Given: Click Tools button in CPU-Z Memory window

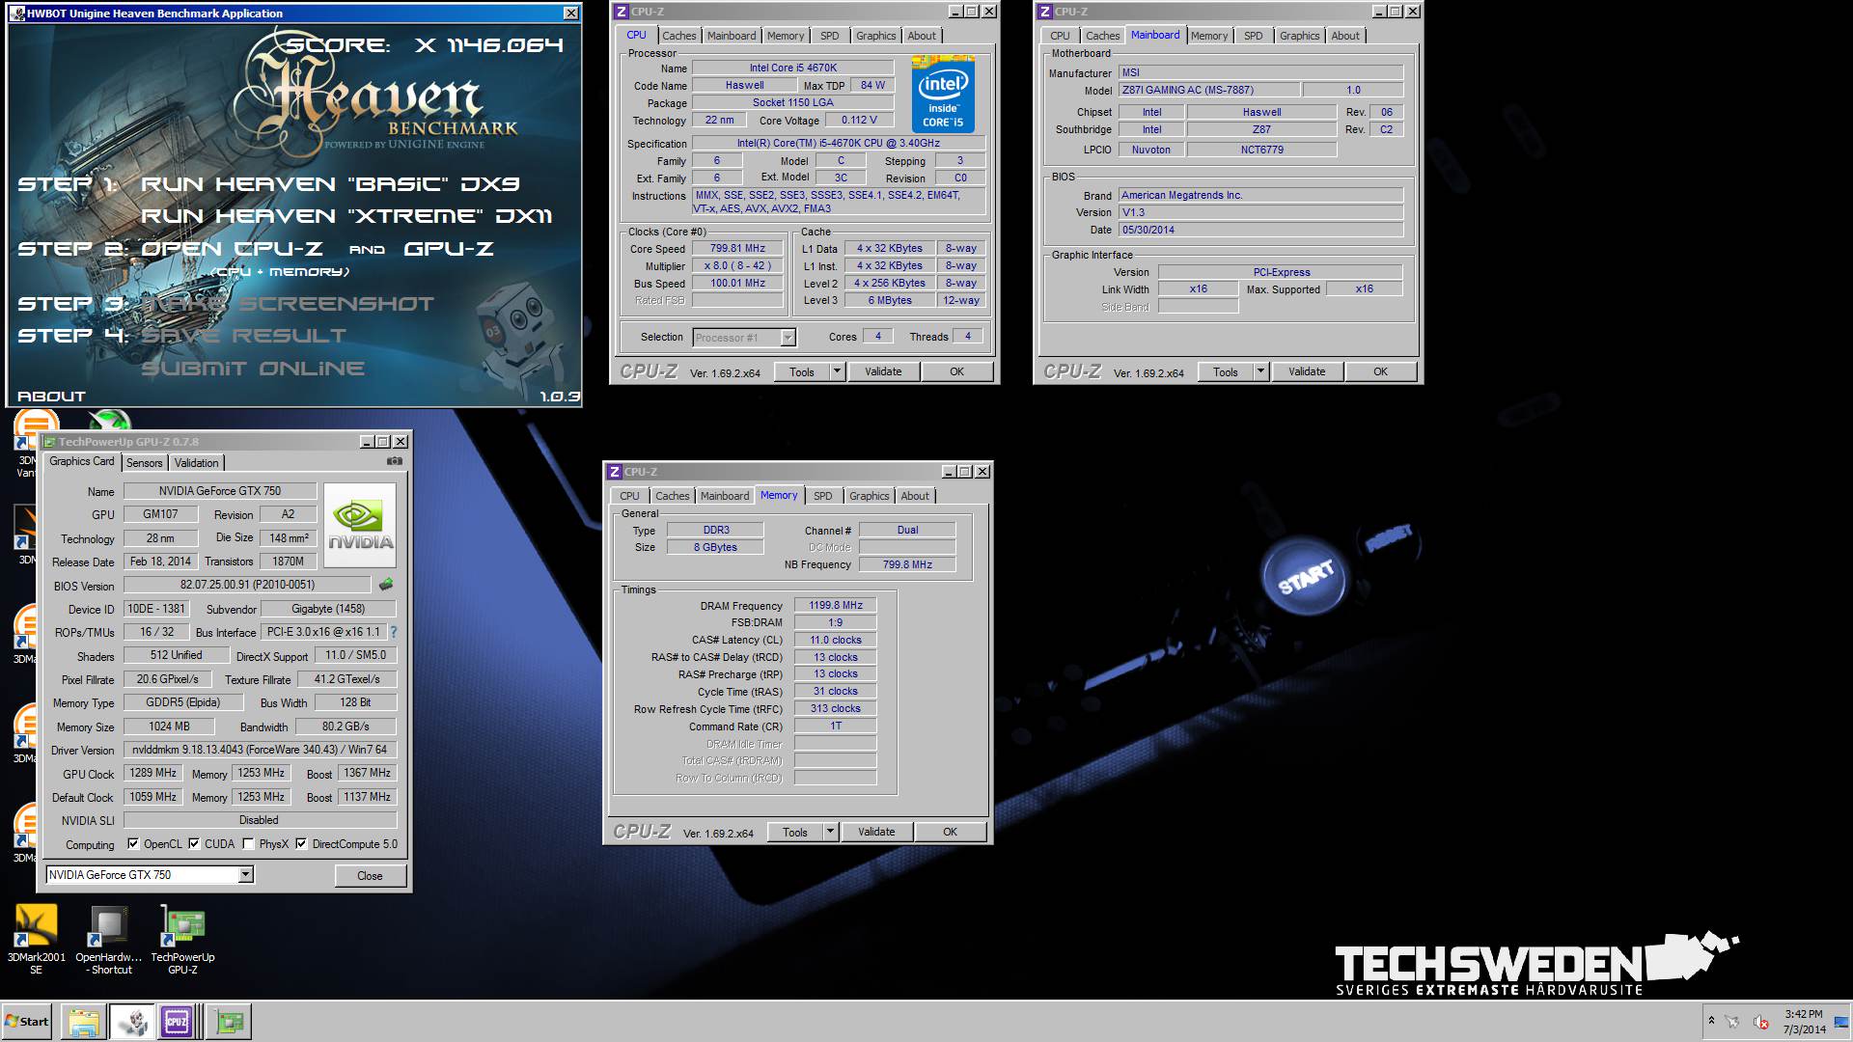Looking at the screenshot, I should pyautogui.click(x=795, y=832).
